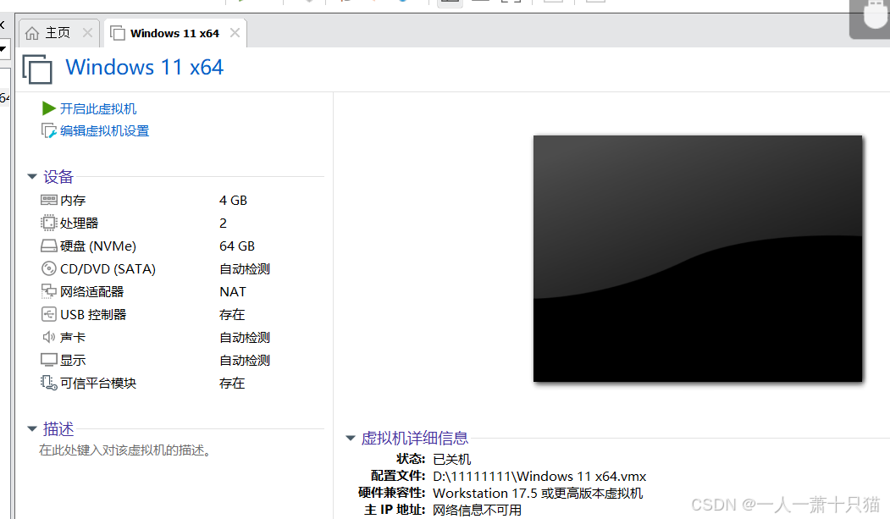Open edit virtual machine settings (编辑虚拟机设置)
Viewport: 890px width, 519px height.
click(x=104, y=131)
